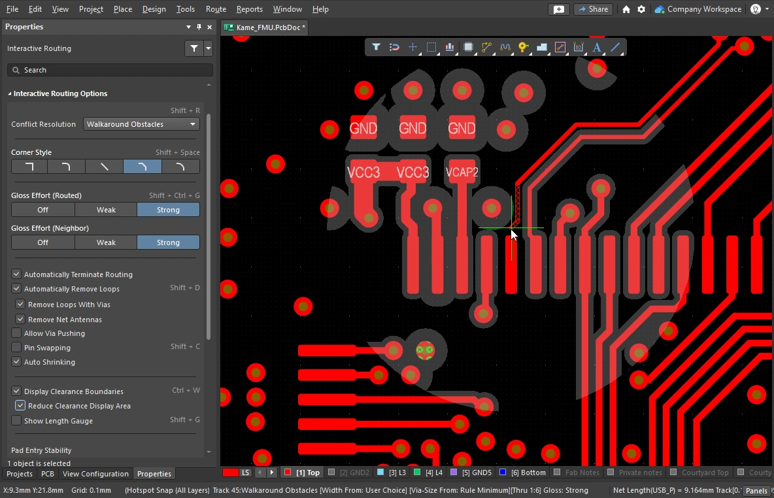This screenshot has width=774, height=498.
Task: Select the Place Via tool
Action: (523, 47)
